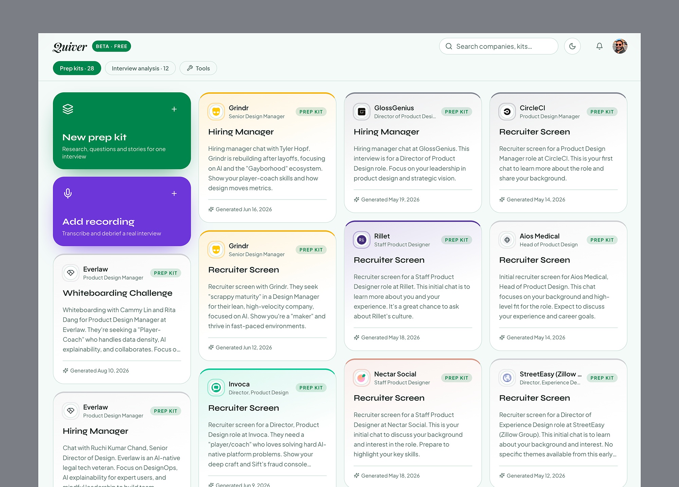Open Nectar Social Recruiter Screen title
This screenshot has height=487, width=679.
point(389,398)
